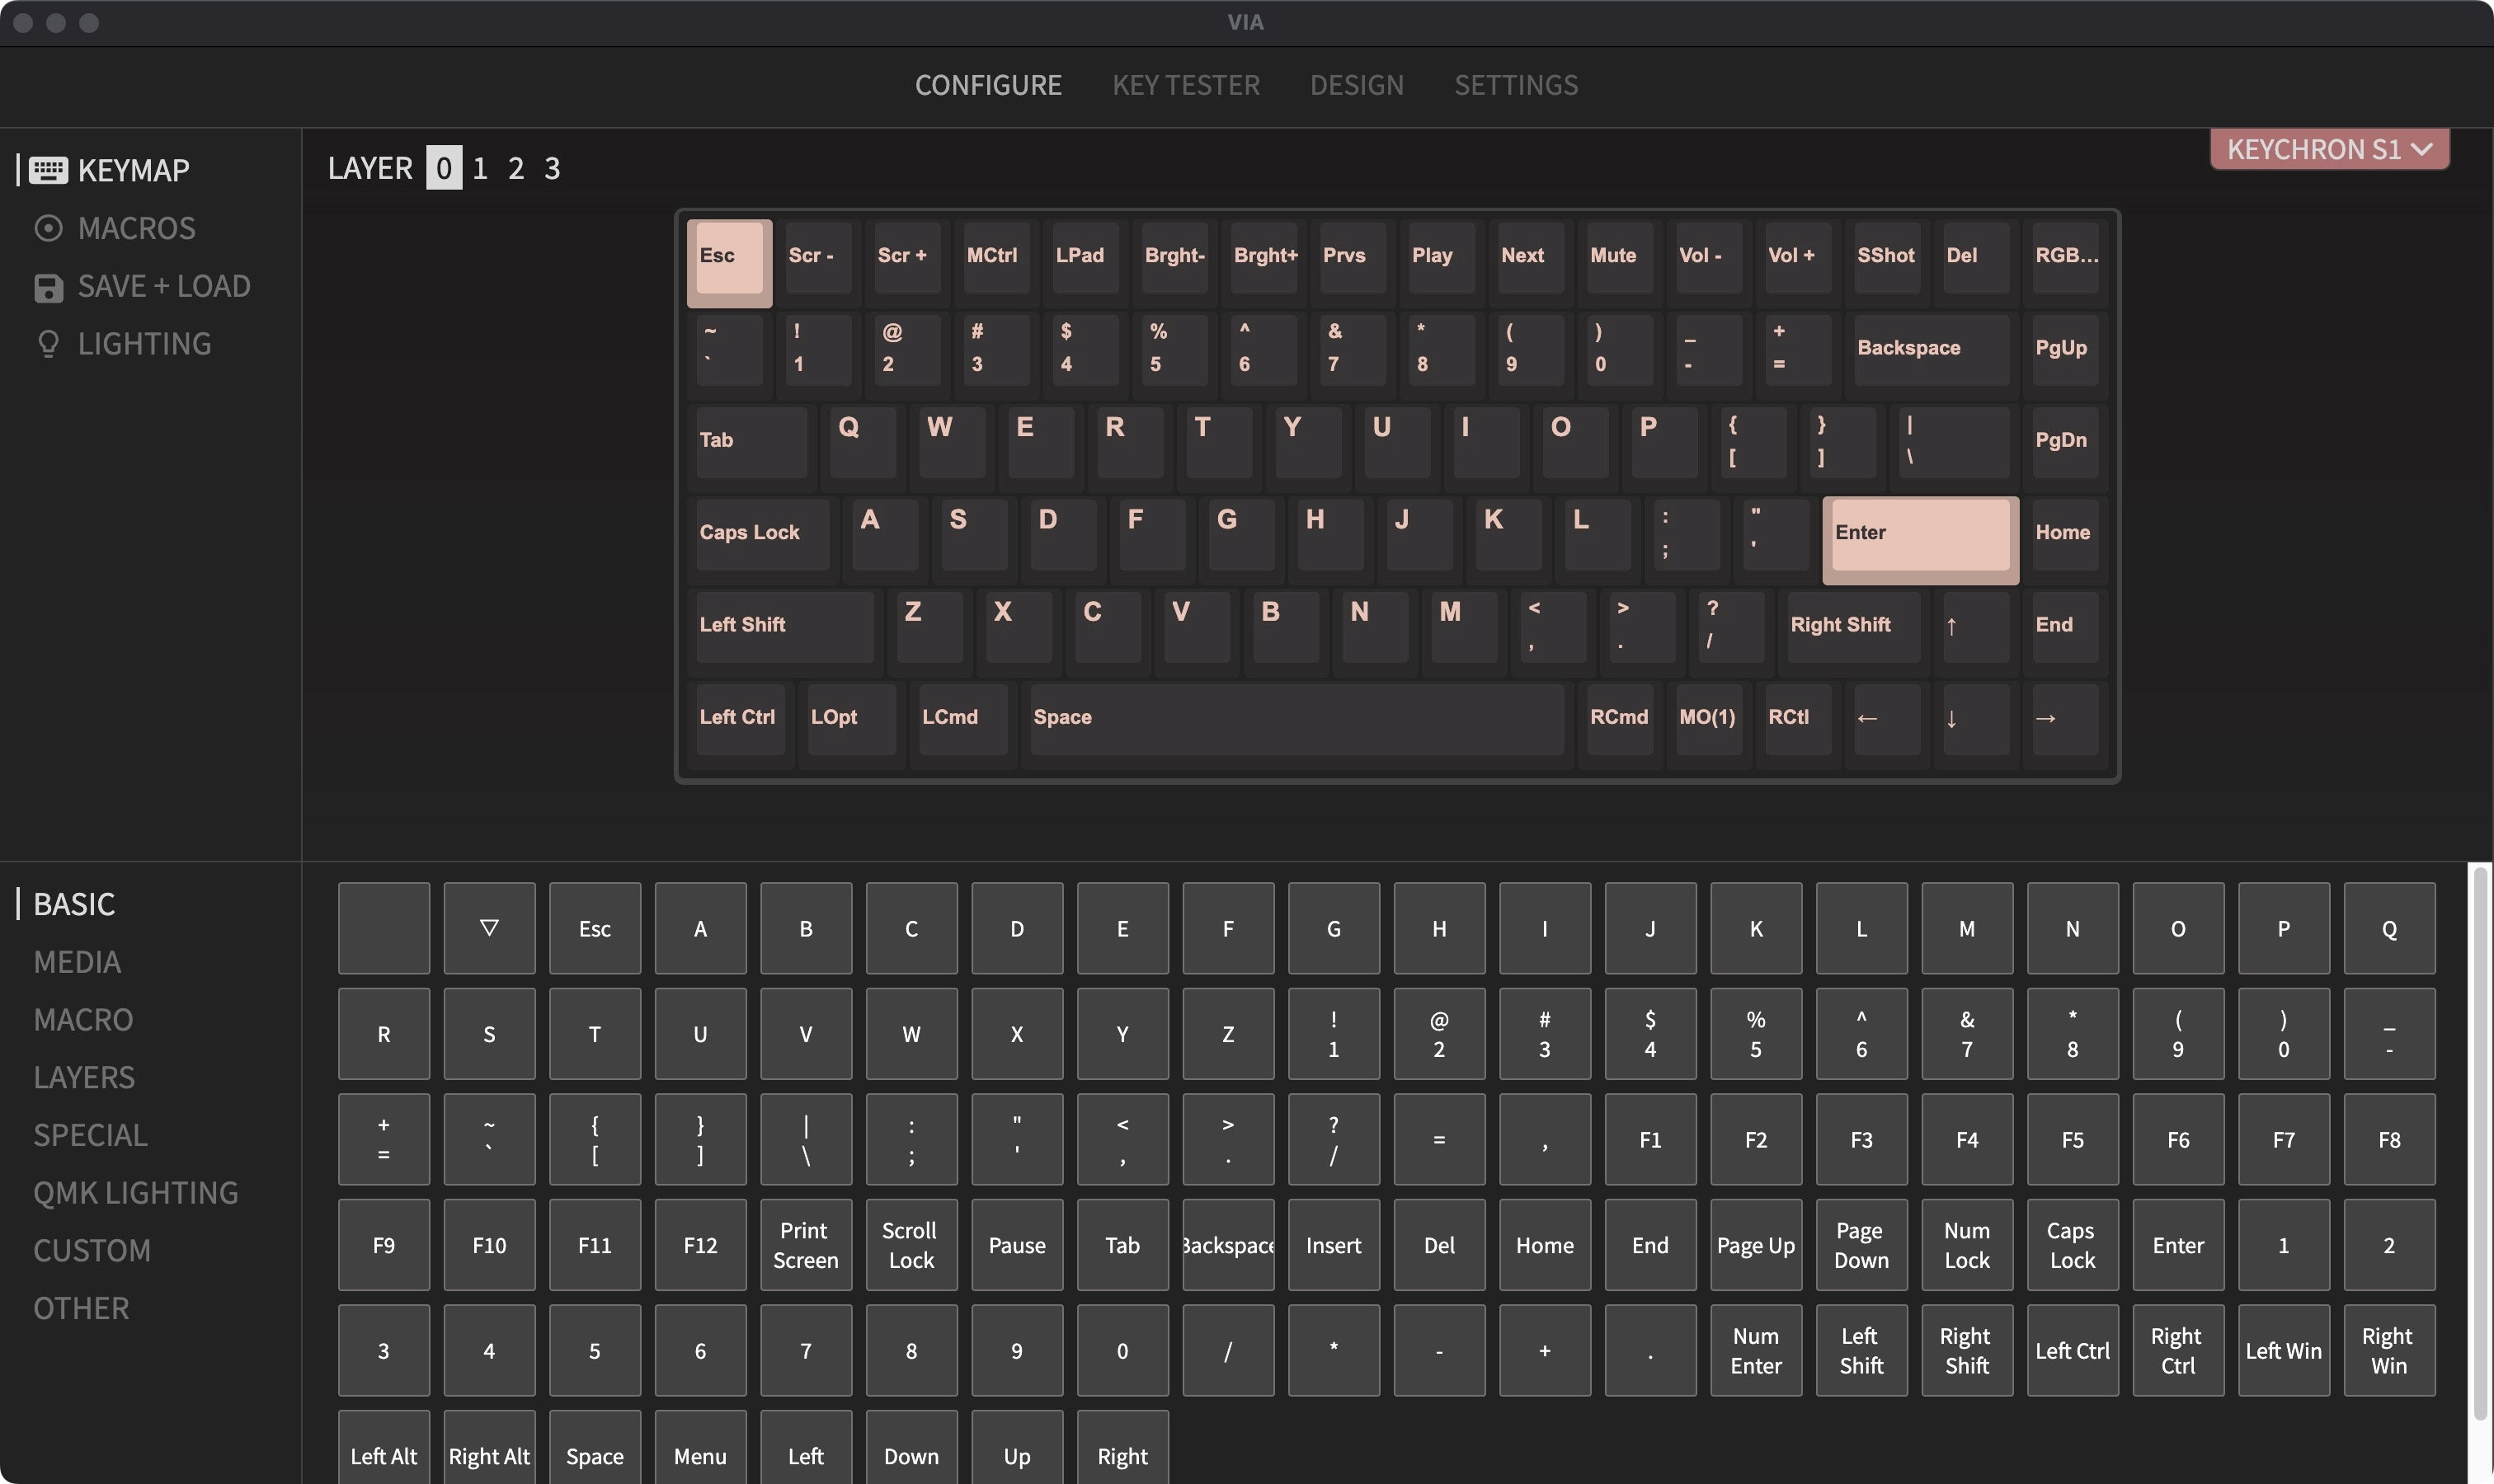Click the MACROS panel icon
Screen dimensions: 2494x1484
[48, 226]
